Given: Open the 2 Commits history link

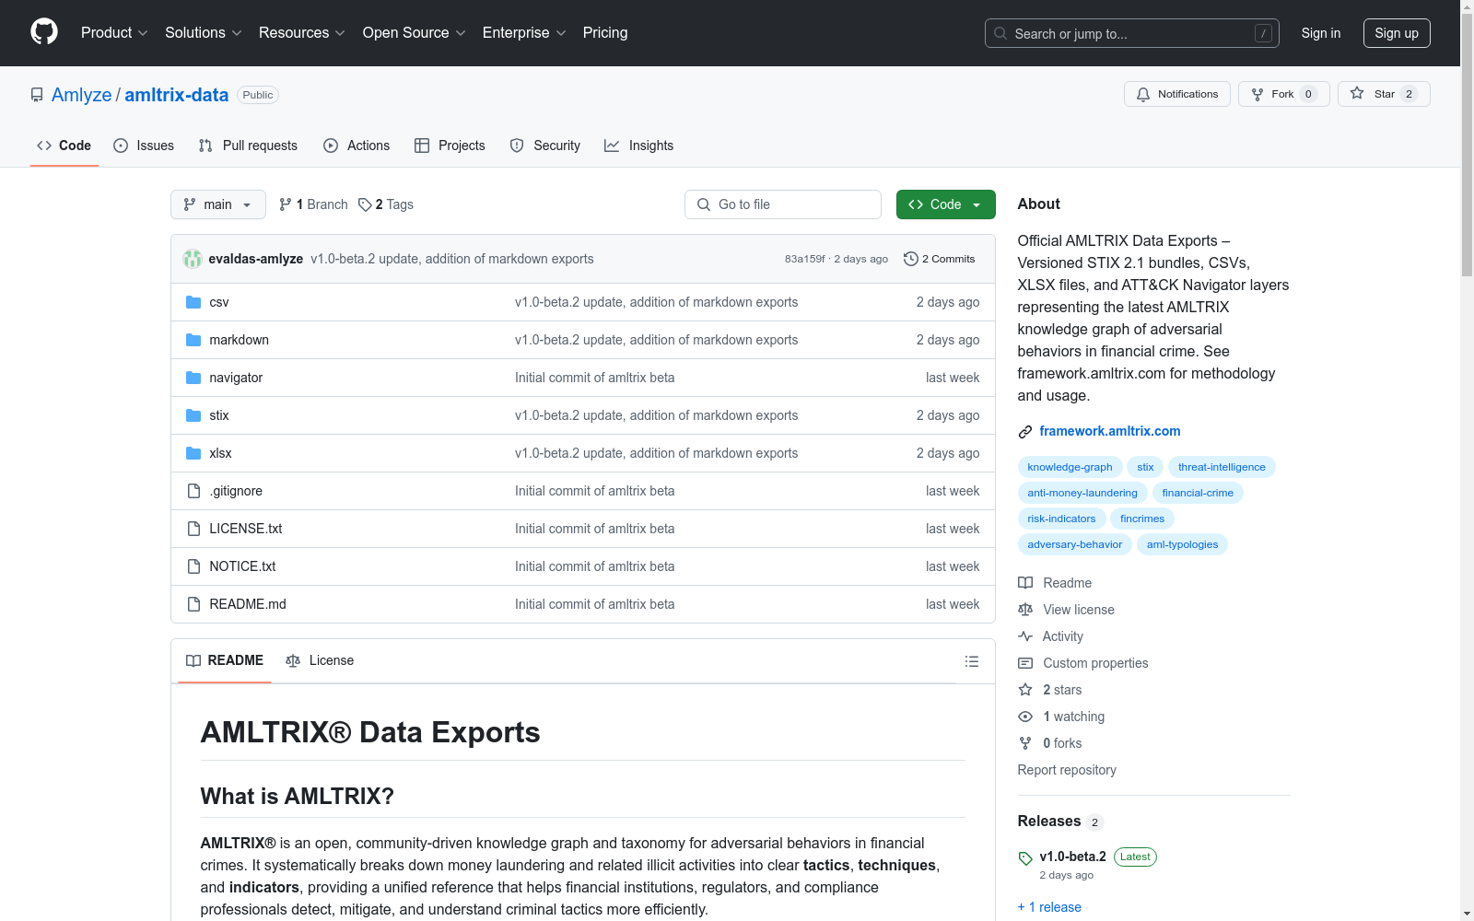Looking at the screenshot, I should click(940, 259).
